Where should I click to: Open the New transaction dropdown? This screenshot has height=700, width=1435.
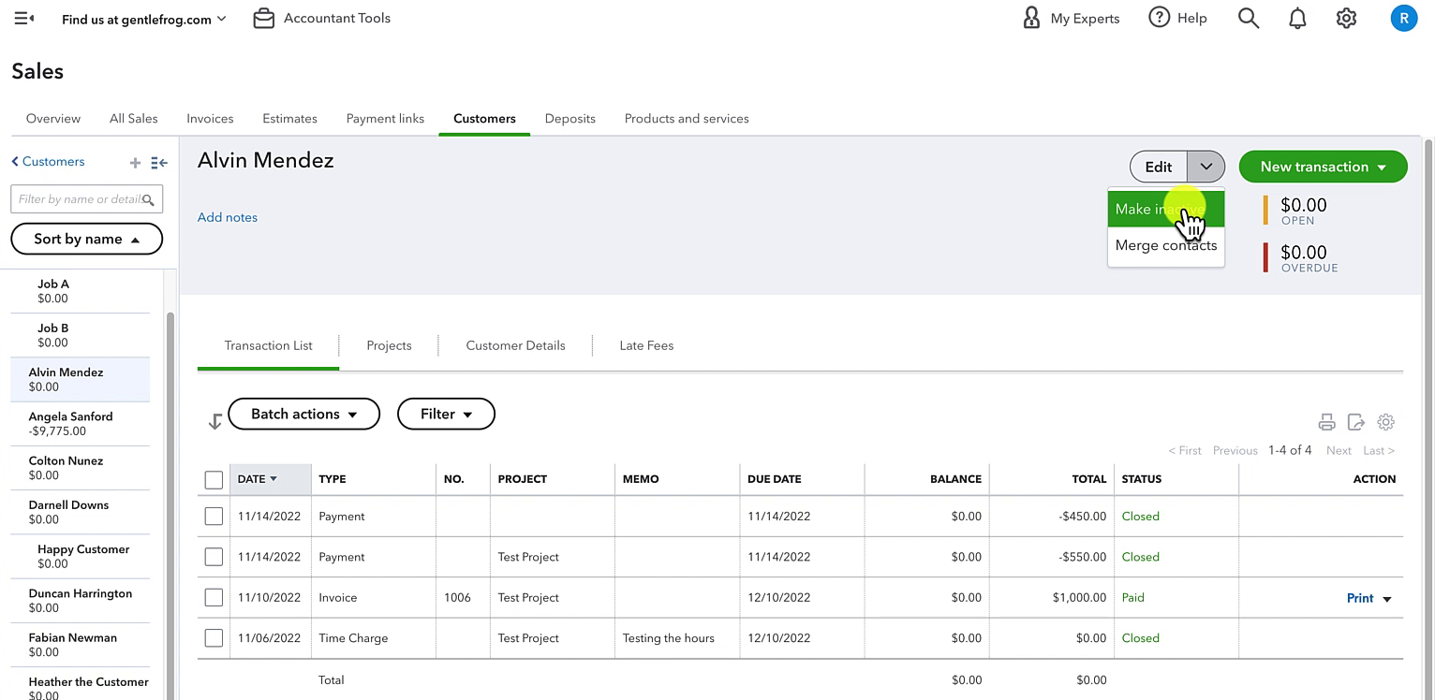click(1323, 167)
